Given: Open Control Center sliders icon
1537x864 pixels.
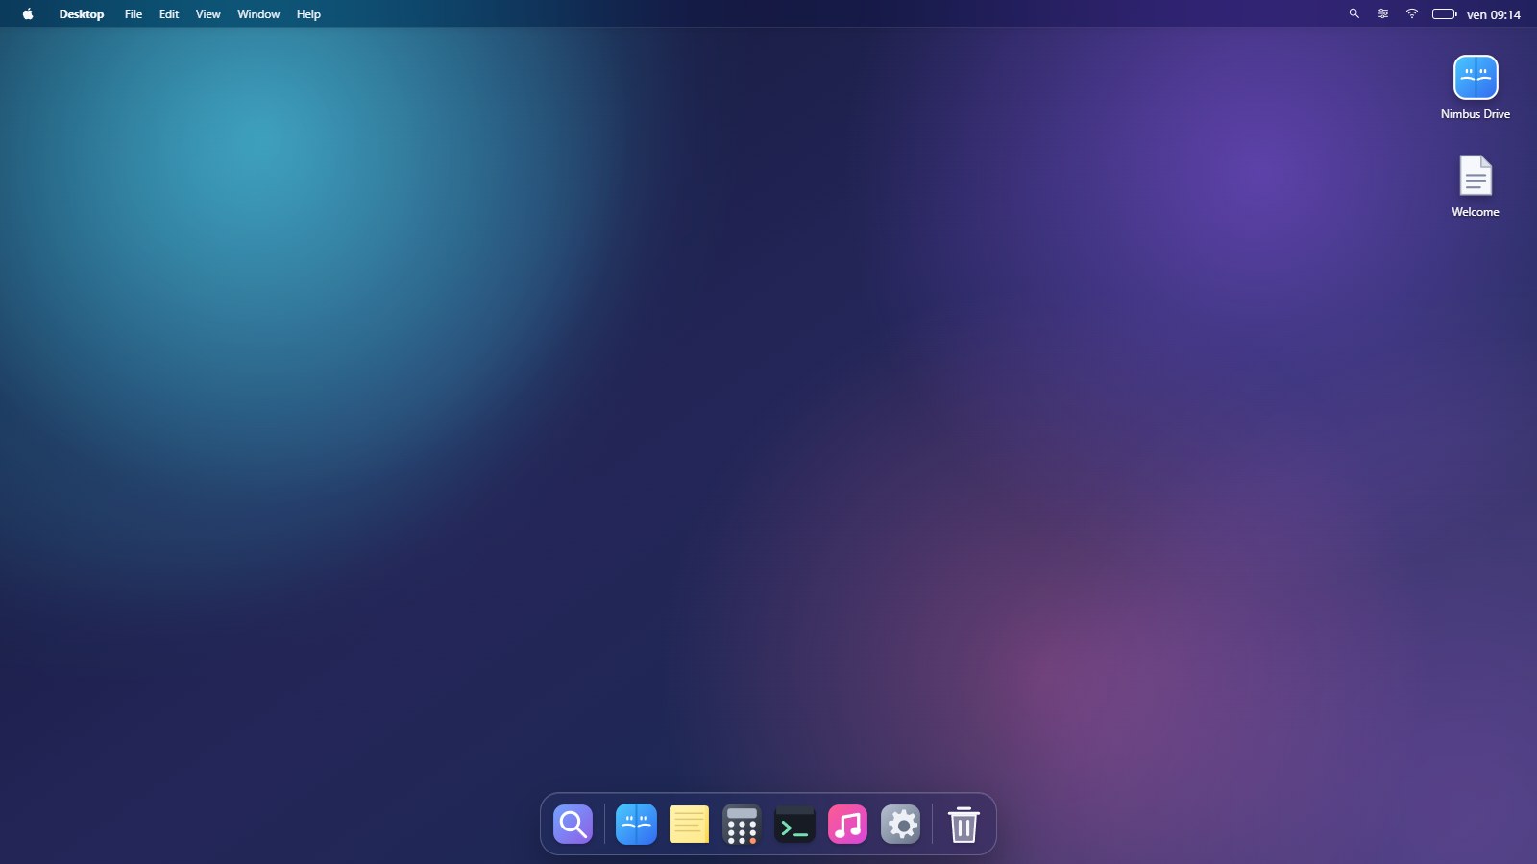Looking at the screenshot, I should [x=1383, y=14].
